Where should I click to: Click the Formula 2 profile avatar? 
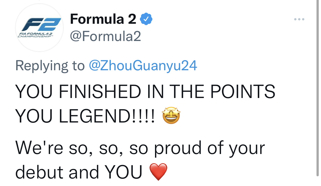pos(39,27)
